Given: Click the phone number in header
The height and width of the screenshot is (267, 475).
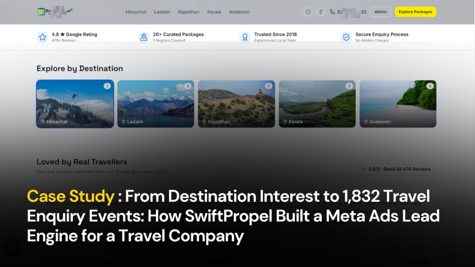Looking at the screenshot, I should 352,12.
